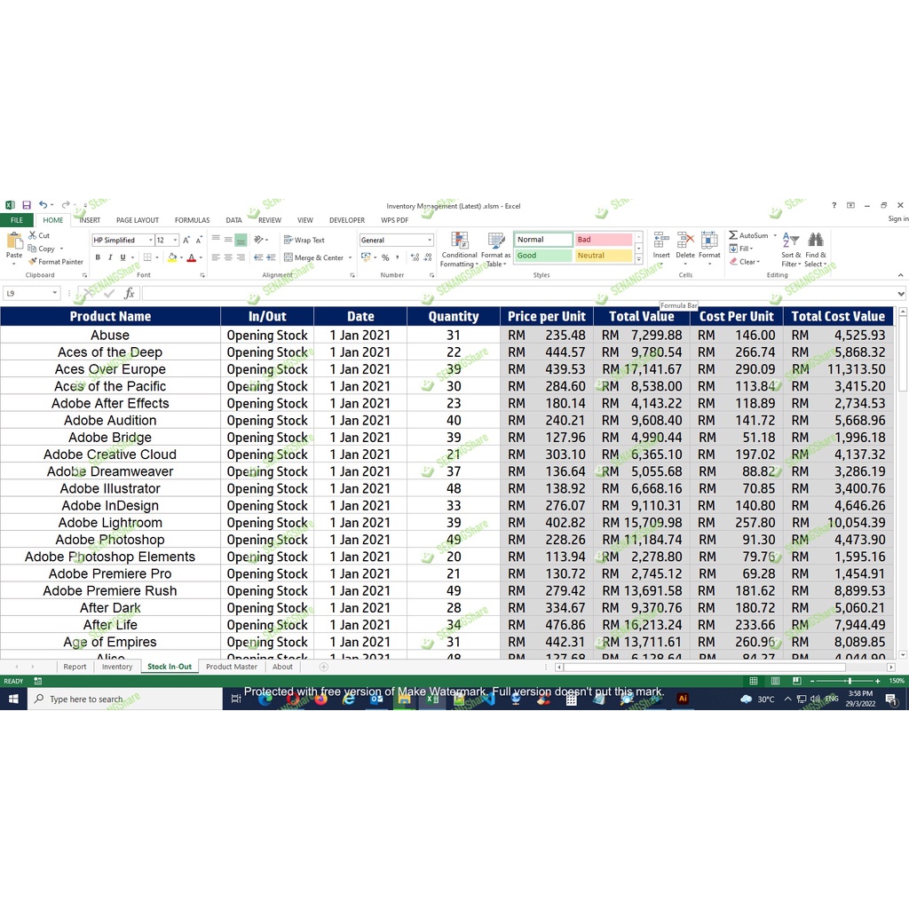Save the workbook using the floppy disk icon

(27, 205)
